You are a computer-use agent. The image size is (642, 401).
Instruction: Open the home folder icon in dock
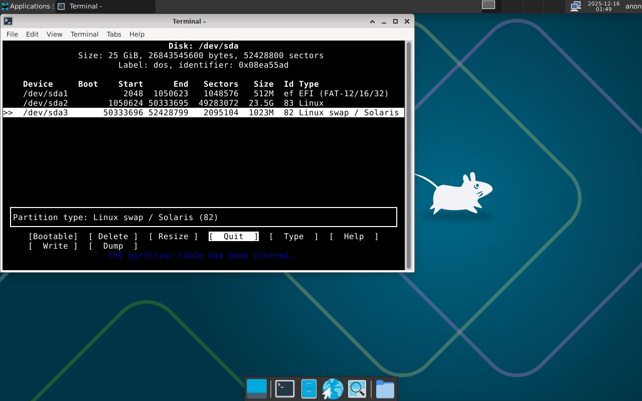click(x=385, y=389)
